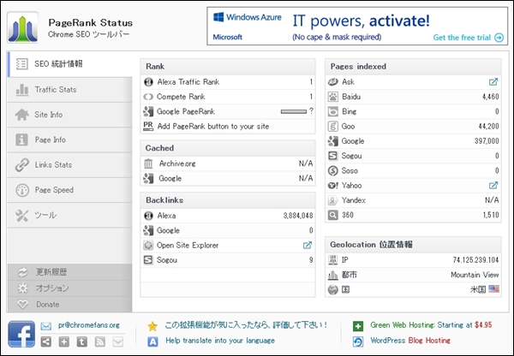Open Sogou backlinks entry

click(228, 260)
